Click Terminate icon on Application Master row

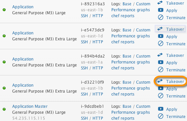coord(161,116)
